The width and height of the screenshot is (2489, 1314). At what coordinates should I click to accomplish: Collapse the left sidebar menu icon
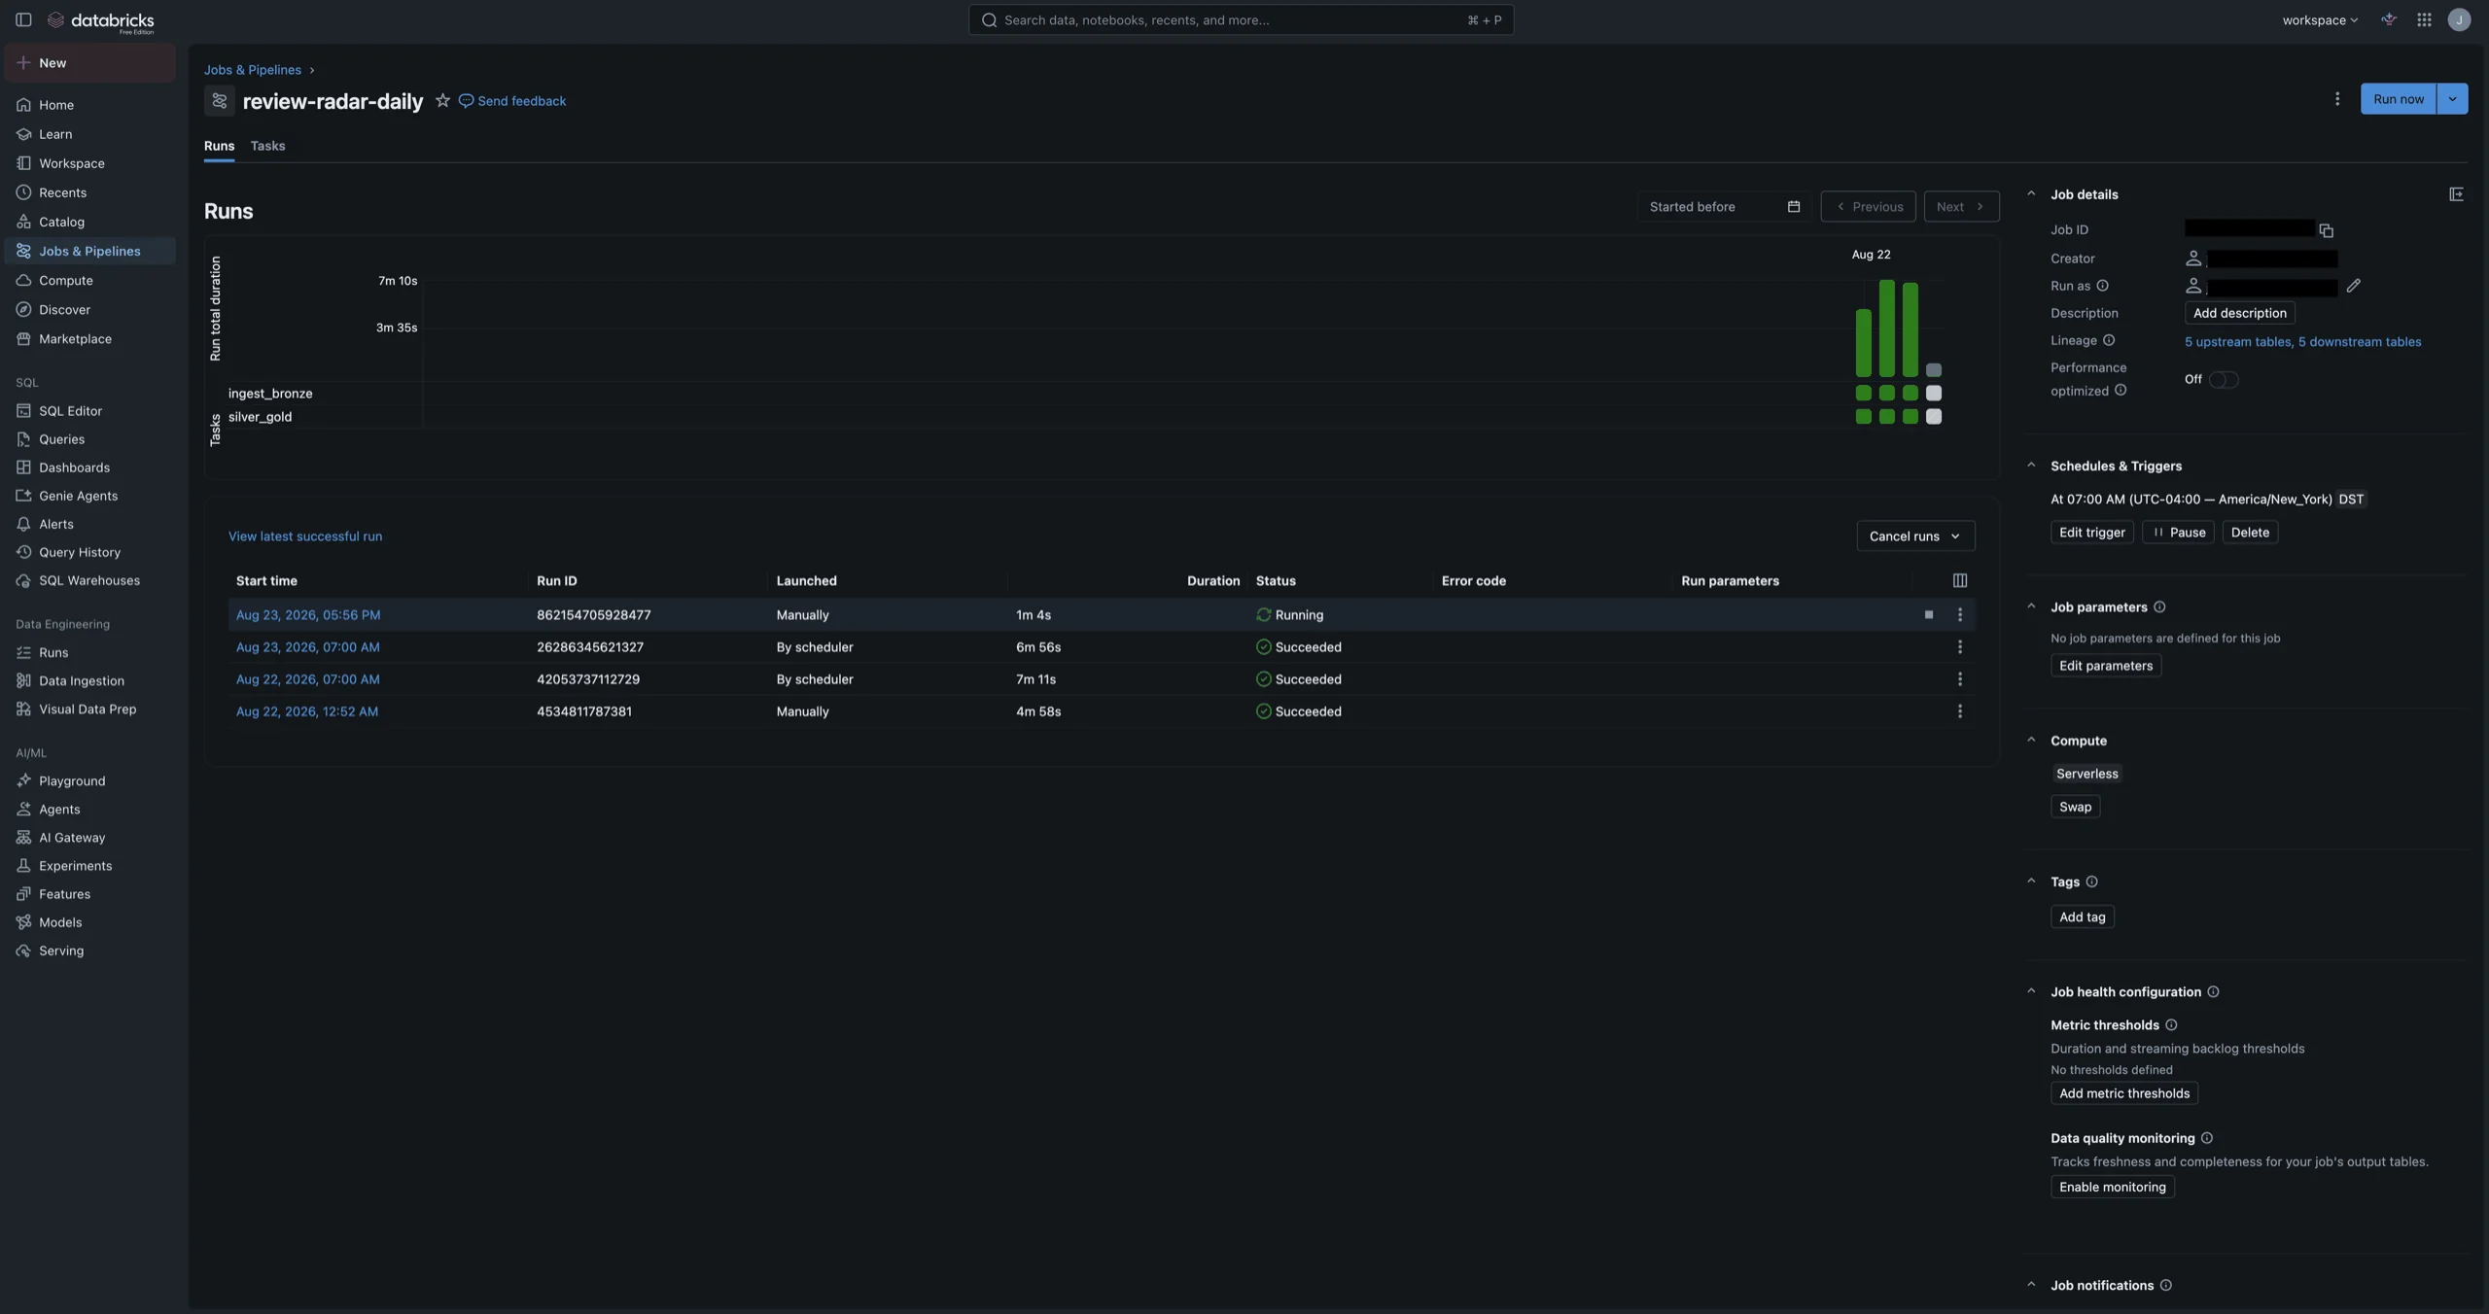(x=23, y=19)
